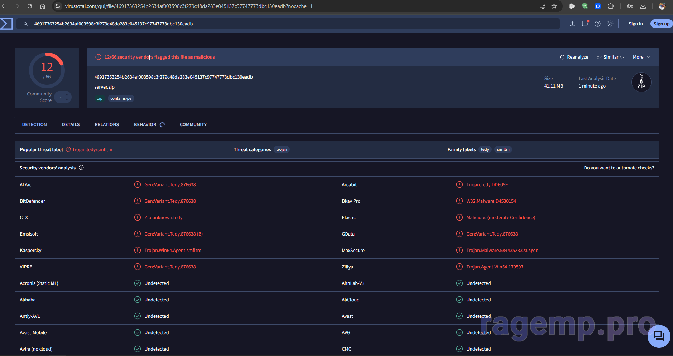Click the ALYac malicious warning icon
Viewport: 673px width, 356px height.
point(138,184)
